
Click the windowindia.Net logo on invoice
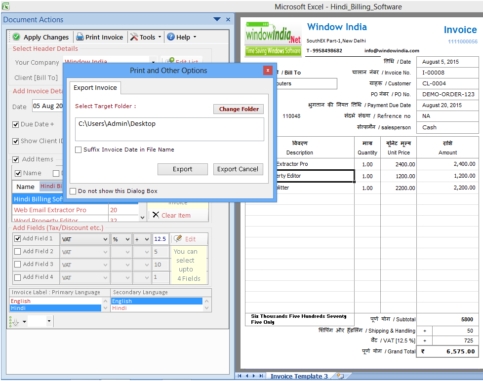(x=273, y=40)
